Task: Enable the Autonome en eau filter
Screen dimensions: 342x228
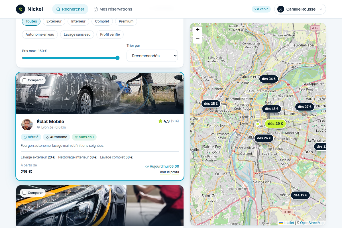Action: [40, 34]
